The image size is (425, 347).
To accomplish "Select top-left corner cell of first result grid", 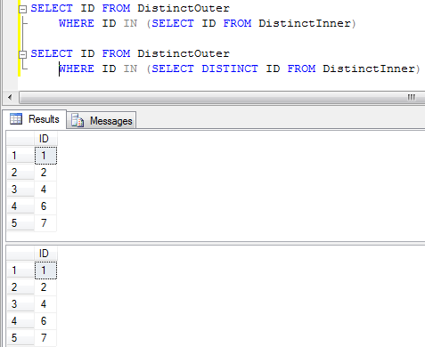I will tap(20, 139).
